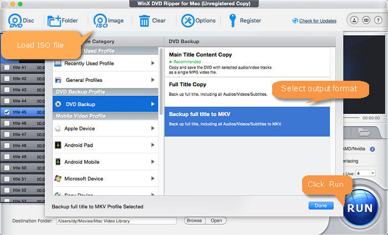Click the General Profiles clapboard icon
This screenshot has width=388, height=235.
[58, 80]
